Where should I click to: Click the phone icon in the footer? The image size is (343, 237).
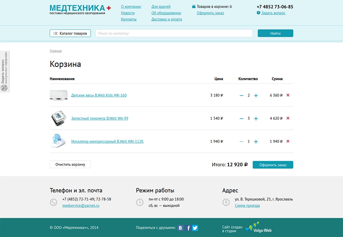point(53,202)
